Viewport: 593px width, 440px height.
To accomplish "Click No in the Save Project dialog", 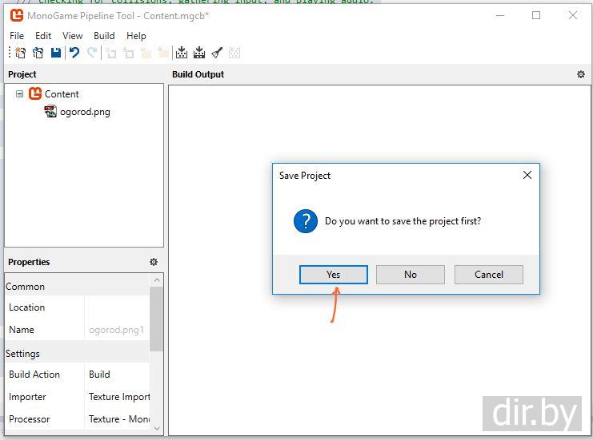I will pyautogui.click(x=410, y=275).
